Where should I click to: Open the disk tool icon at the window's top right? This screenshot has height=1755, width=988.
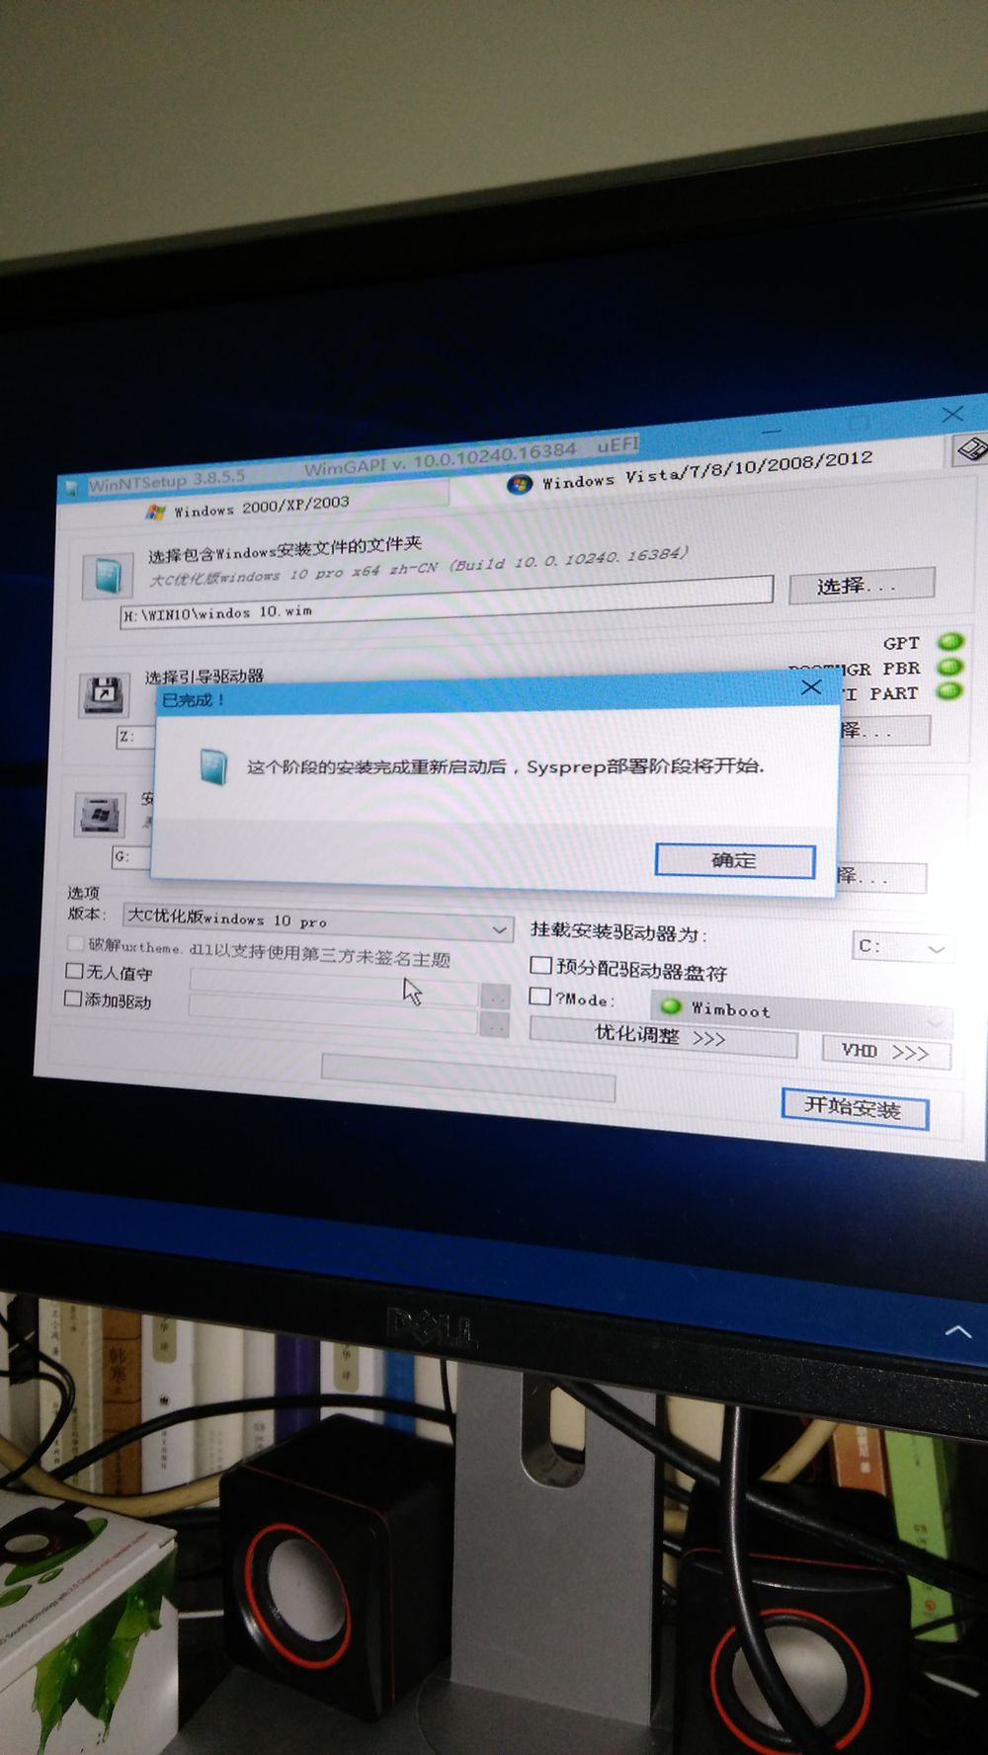click(969, 449)
